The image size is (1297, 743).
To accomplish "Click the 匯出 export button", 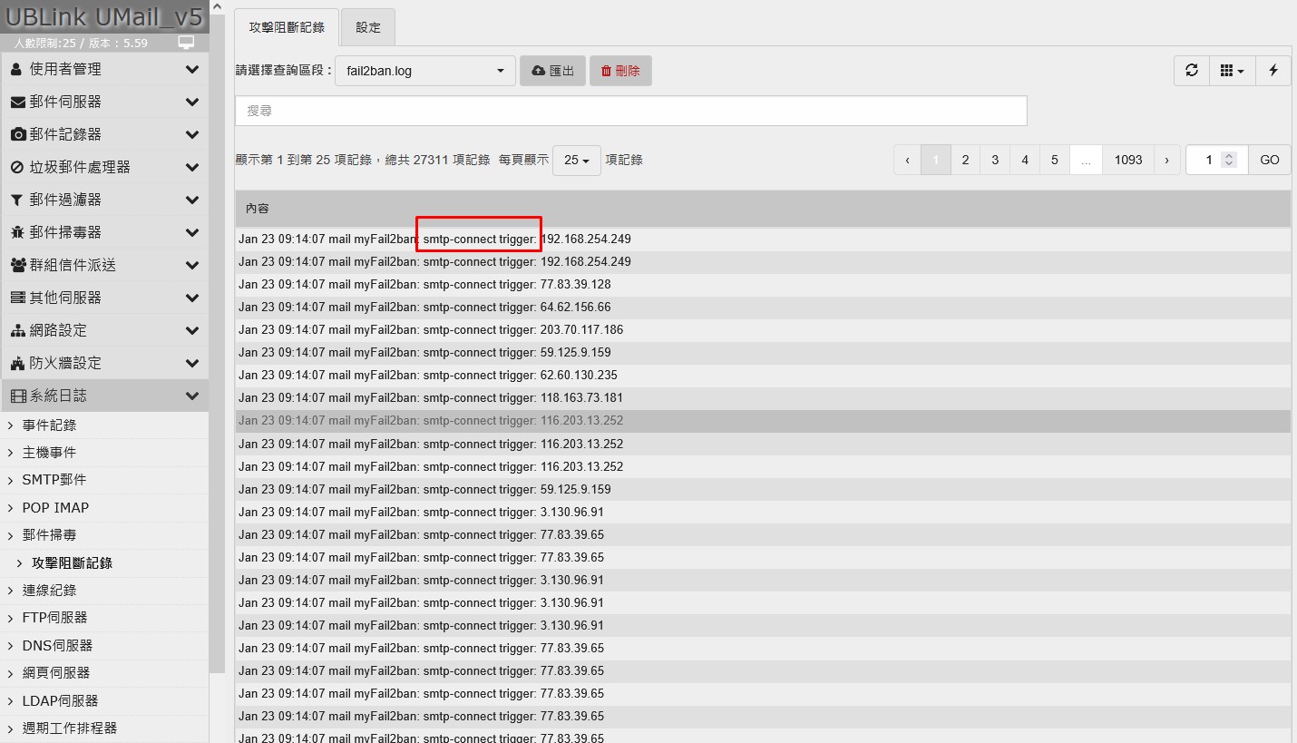I will 552,71.
